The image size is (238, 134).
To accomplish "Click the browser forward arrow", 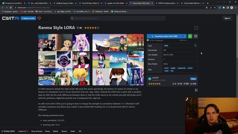I will coord(7,7).
